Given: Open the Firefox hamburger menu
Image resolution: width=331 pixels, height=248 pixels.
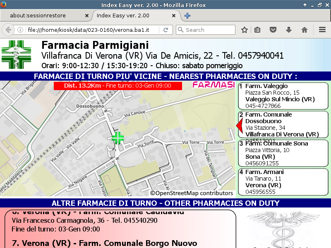Looking at the screenshot, I should pyautogui.click(x=322, y=30).
